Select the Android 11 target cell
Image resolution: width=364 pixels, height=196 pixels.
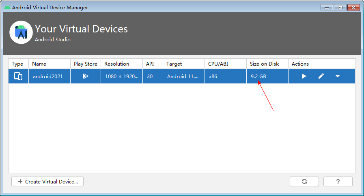point(184,76)
